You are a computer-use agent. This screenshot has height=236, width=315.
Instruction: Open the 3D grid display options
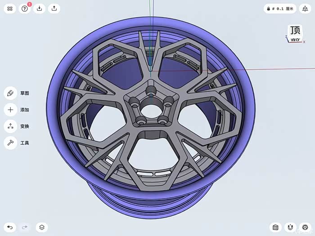pyautogui.click(x=275, y=227)
